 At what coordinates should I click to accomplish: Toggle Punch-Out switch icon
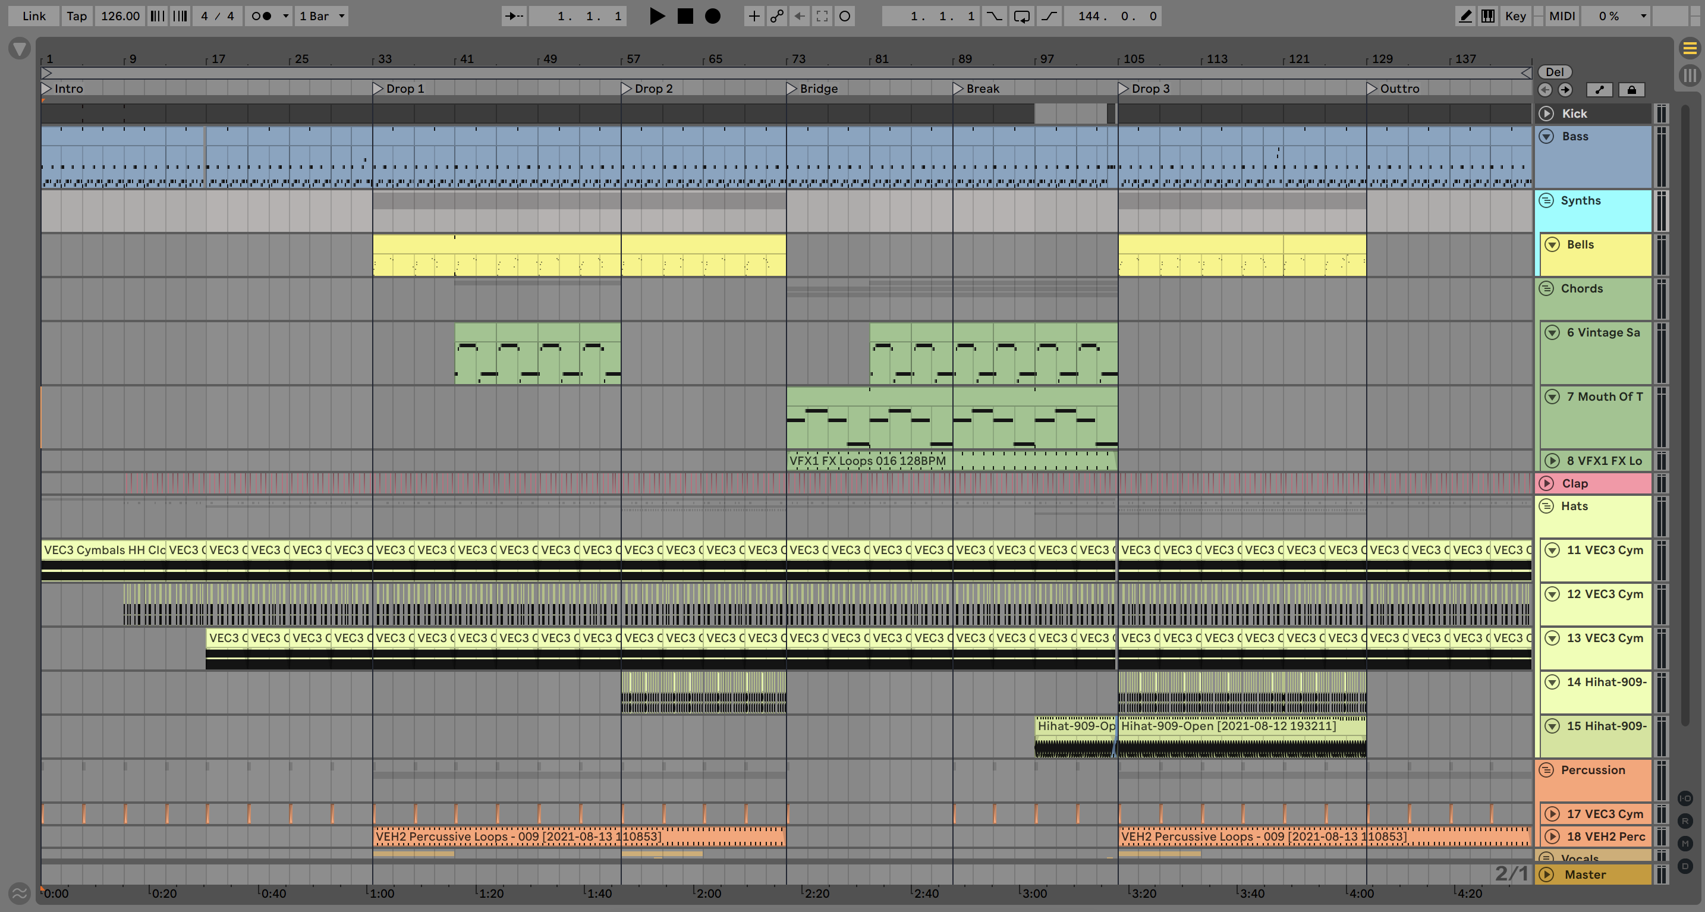[1050, 16]
